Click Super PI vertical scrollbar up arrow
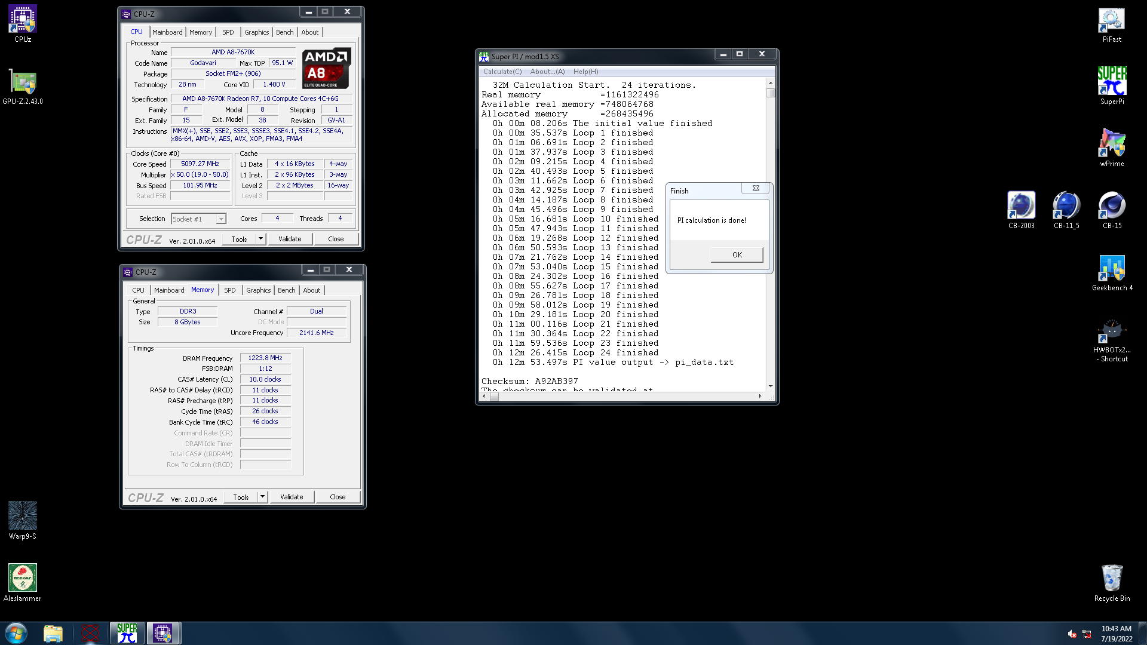Image resolution: width=1147 pixels, height=645 pixels. click(x=771, y=83)
